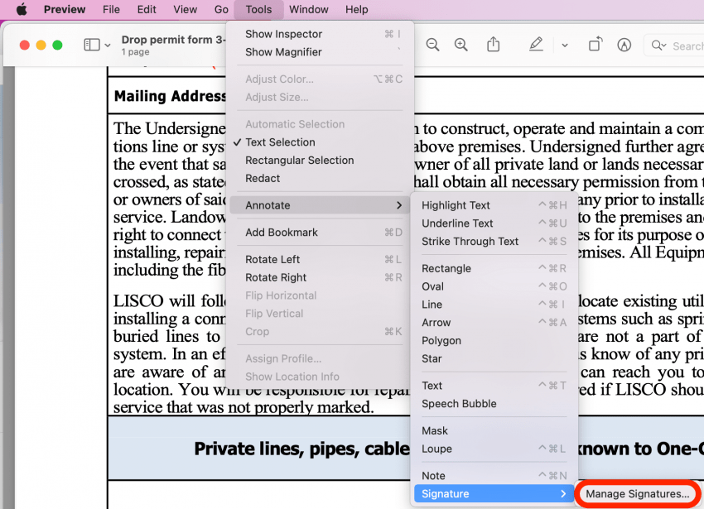Click the Zoom Out magnifier icon
704x509 pixels.
(x=432, y=46)
